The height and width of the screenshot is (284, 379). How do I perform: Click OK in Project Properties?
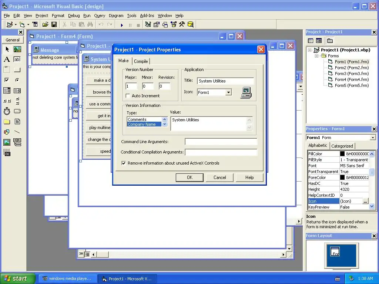point(189,177)
